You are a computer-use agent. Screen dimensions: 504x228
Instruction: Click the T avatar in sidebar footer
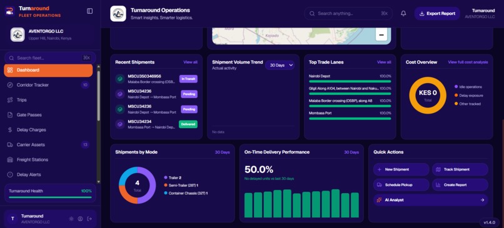tap(13, 219)
